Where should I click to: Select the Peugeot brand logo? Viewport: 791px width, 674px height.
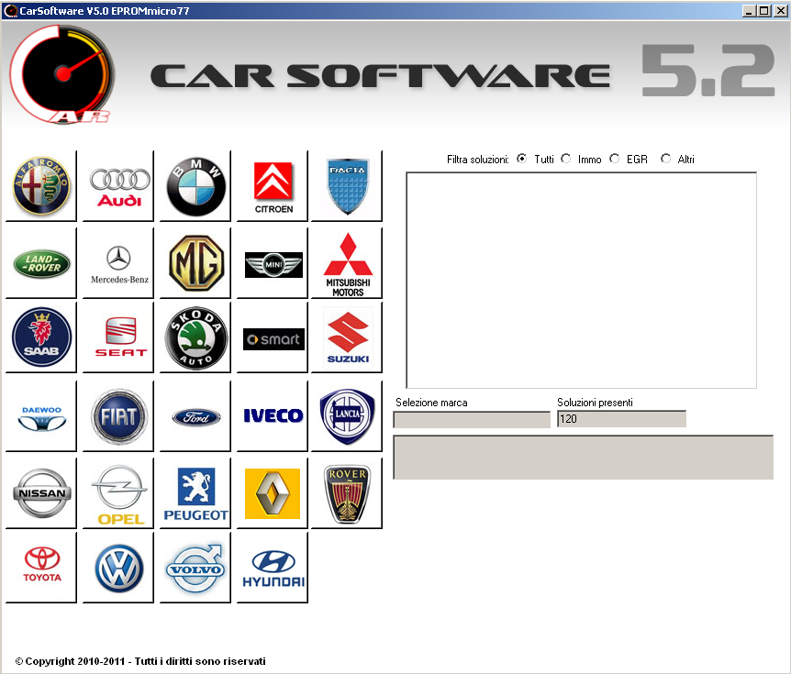[195, 493]
